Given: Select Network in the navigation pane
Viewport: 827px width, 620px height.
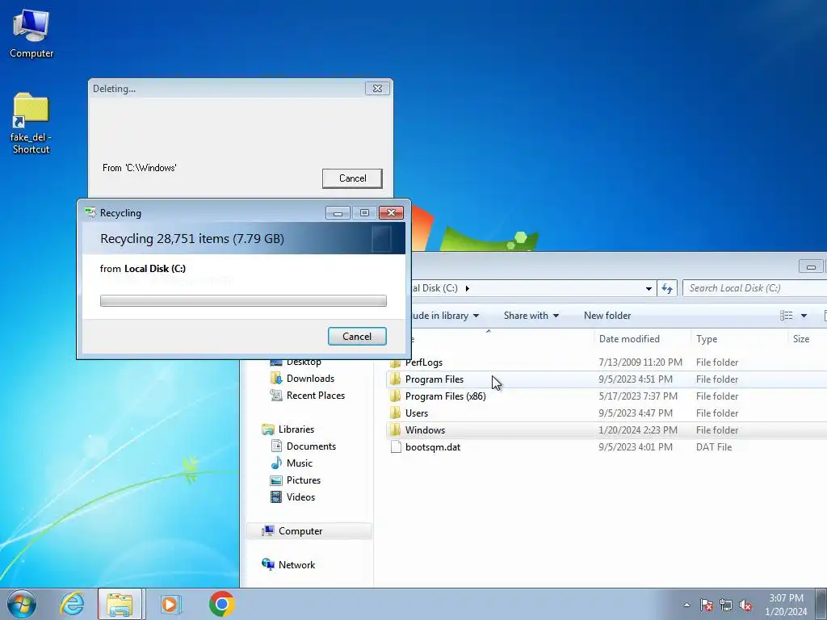Looking at the screenshot, I should coord(296,565).
